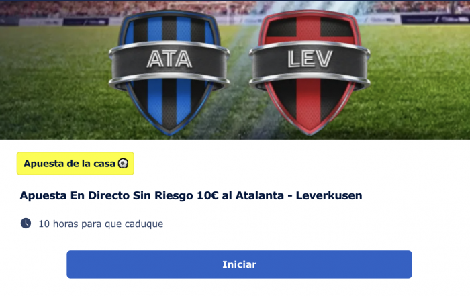
Task: Start the promotion with Iniciar button
Action: pos(239,264)
